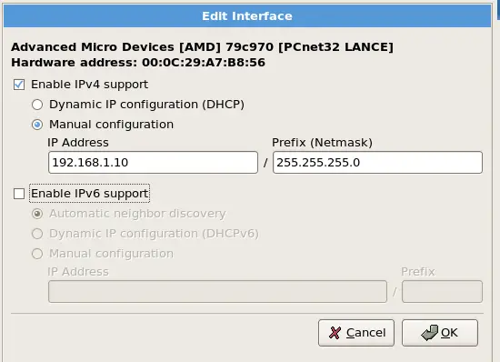This screenshot has width=500, height=362.
Task: Click the red X icon on Cancel
Action: (335, 333)
